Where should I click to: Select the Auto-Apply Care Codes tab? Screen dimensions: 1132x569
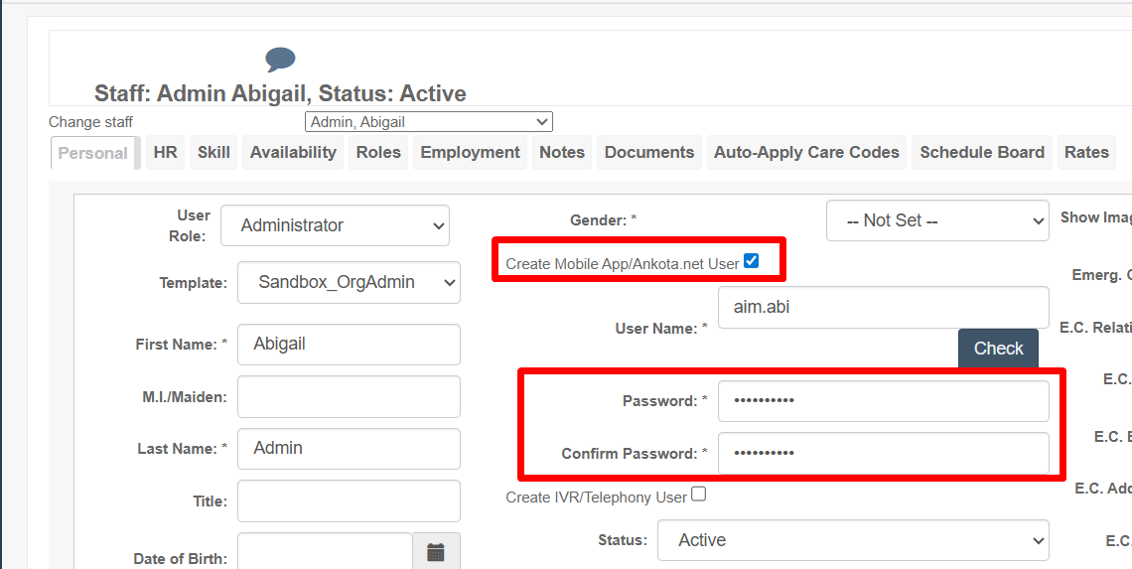coord(806,152)
